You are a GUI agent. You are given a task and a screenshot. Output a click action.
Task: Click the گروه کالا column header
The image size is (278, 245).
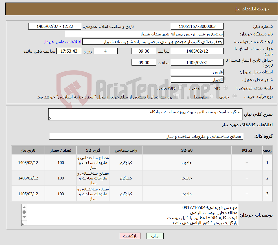coord(93,150)
